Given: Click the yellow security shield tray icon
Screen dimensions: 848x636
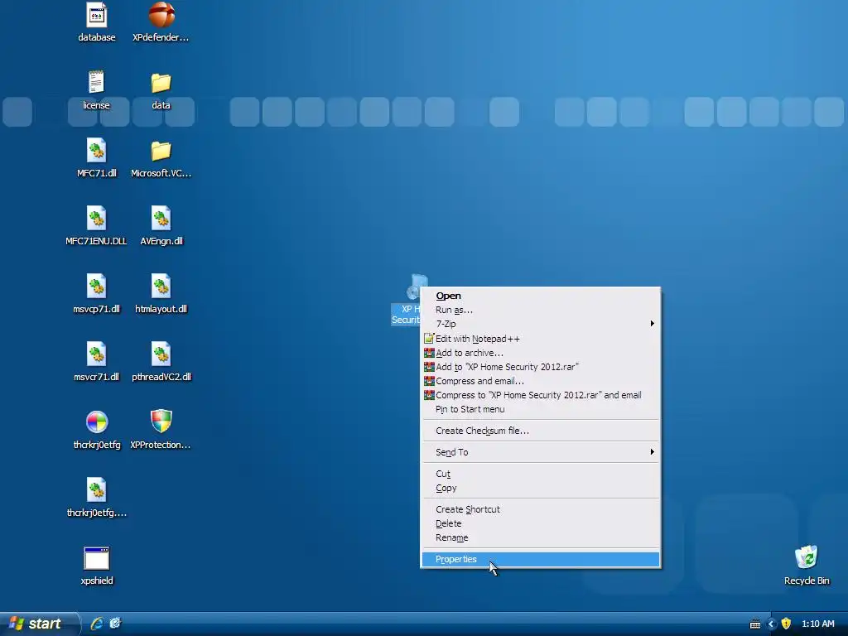Looking at the screenshot, I should pos(787,624).
